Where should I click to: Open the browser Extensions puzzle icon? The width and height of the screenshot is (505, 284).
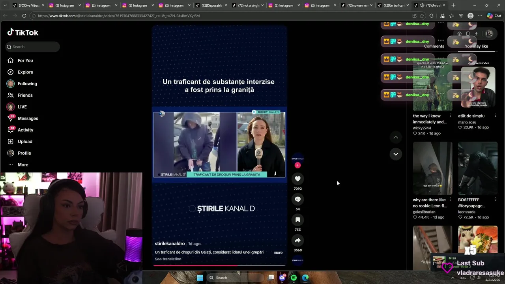[x=431, y=16]
